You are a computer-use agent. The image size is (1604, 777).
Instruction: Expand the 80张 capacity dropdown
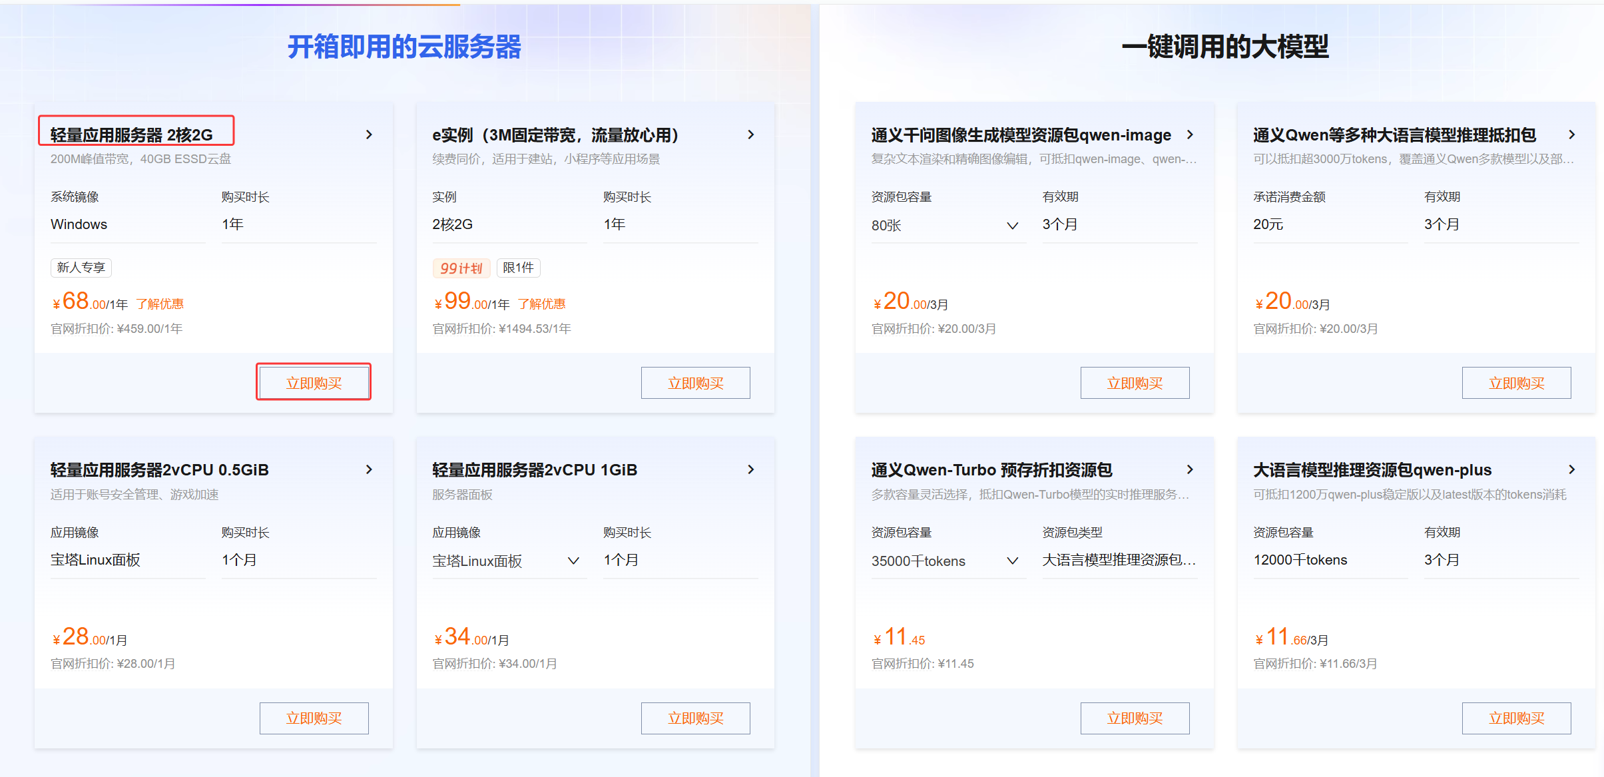click(1013, 225)
